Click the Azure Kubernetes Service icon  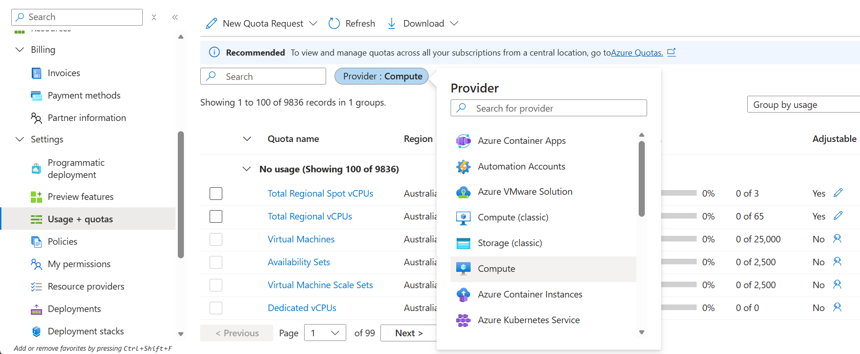point(463,320)
